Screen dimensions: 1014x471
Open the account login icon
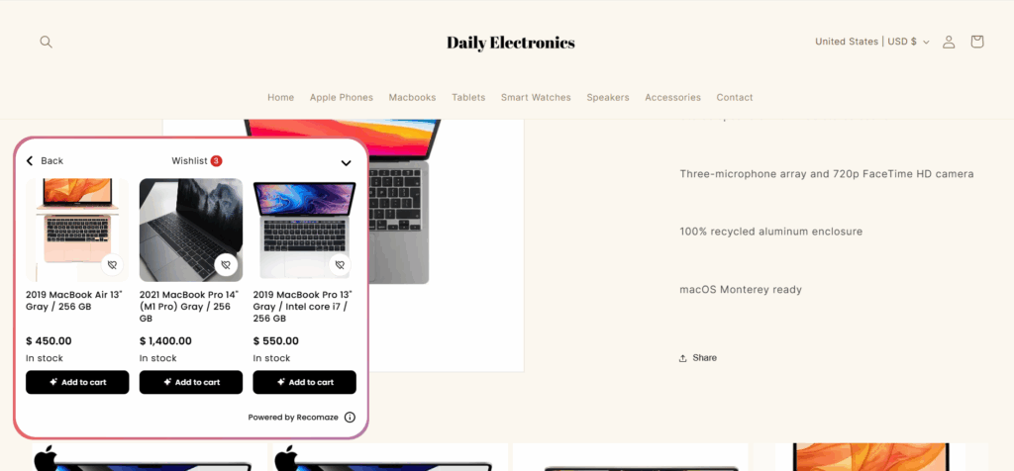(949, 42)
